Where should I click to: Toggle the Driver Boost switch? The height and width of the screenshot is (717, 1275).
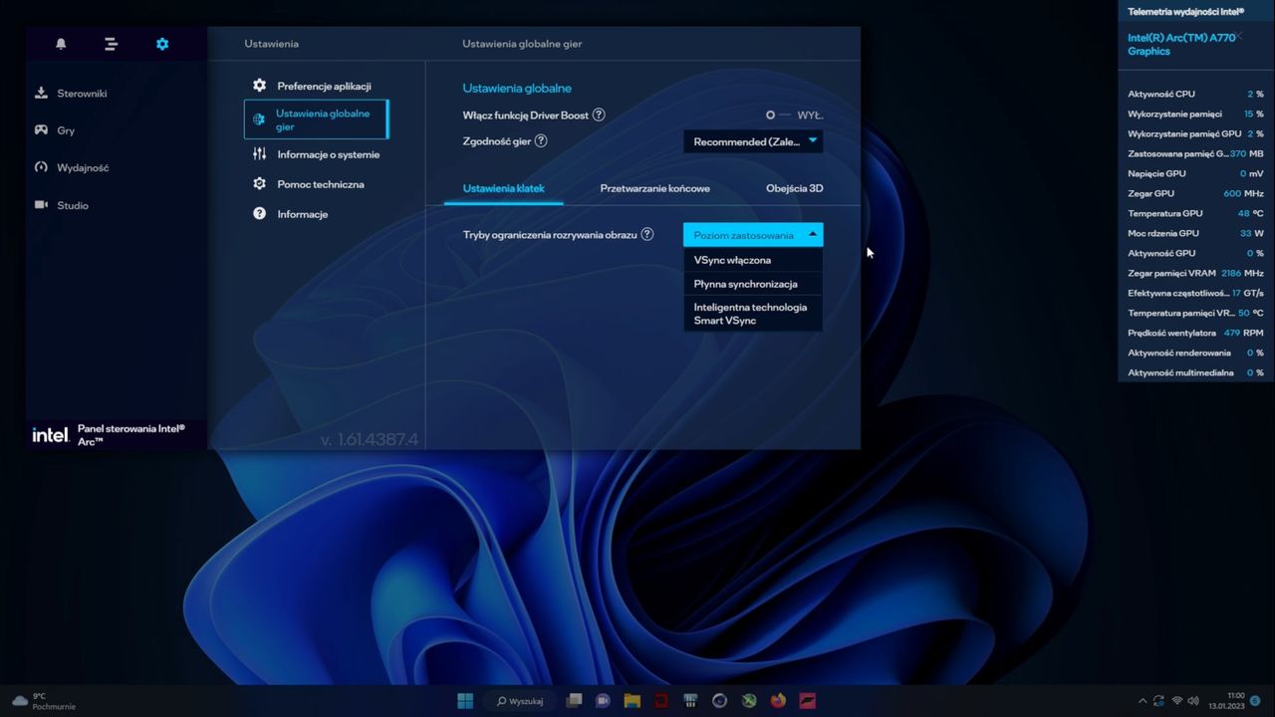[777, 115]
